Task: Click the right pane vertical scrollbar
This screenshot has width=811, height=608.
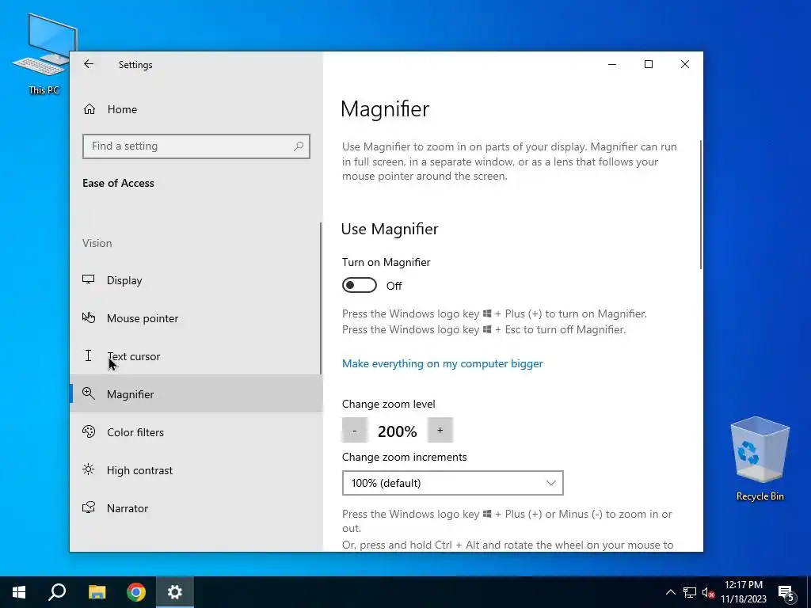Action: coord(701,204)
